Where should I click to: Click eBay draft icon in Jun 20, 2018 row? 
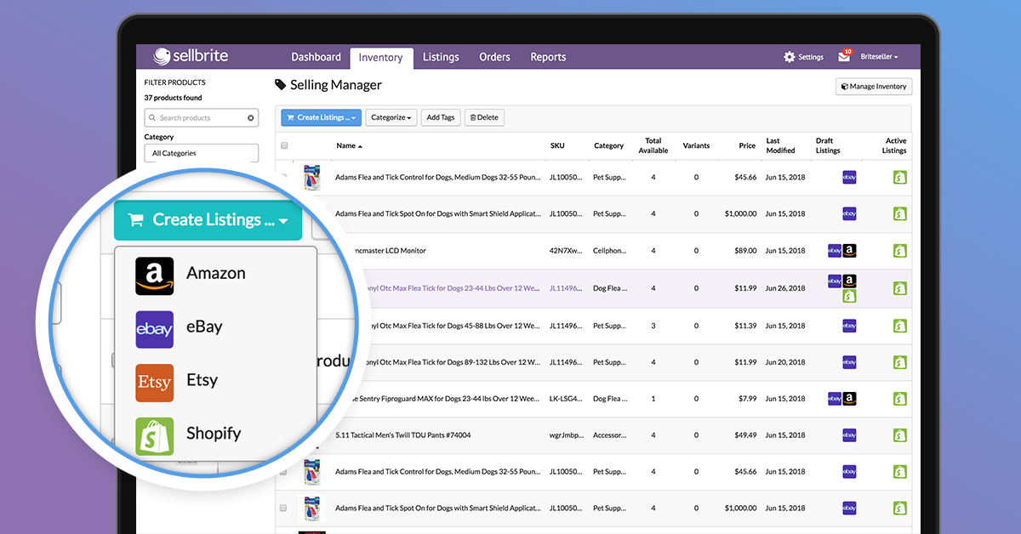click(849, 362)
